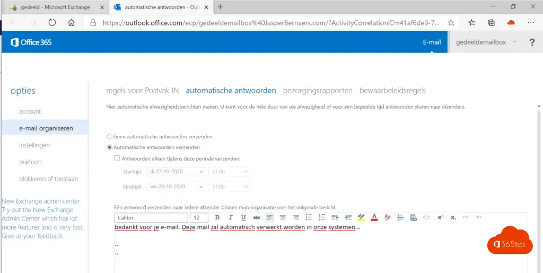Apply italic formatting to the reply

click(x=231, y=217)
